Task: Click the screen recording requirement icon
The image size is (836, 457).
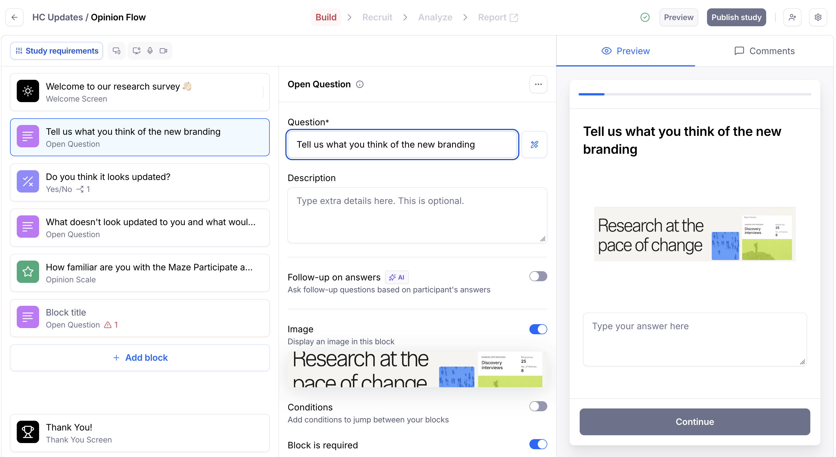Action: (x=137, y=50)
